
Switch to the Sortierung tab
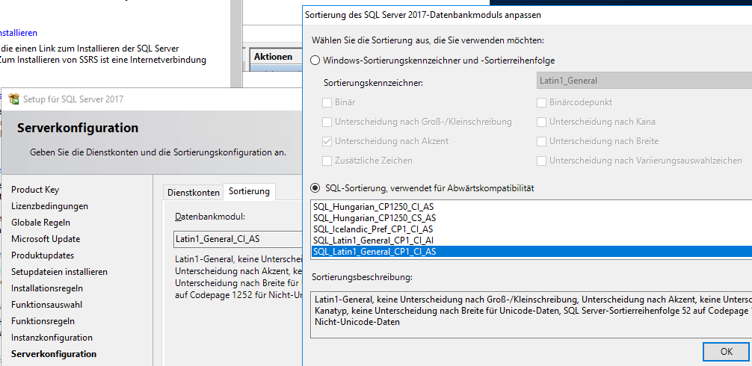click(250, 192)
